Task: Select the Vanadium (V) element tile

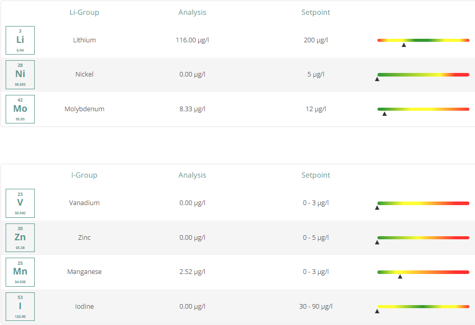Action: tap(20, 203)
